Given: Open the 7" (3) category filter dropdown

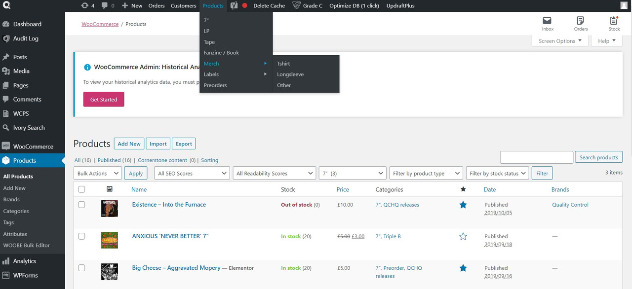Looking at the screenshot, I should (x=353, y=173).
